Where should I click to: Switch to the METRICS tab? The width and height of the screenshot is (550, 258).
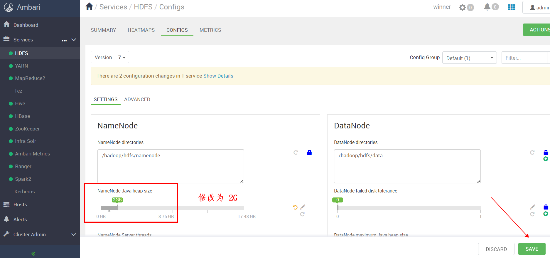[x=210, y=30]
